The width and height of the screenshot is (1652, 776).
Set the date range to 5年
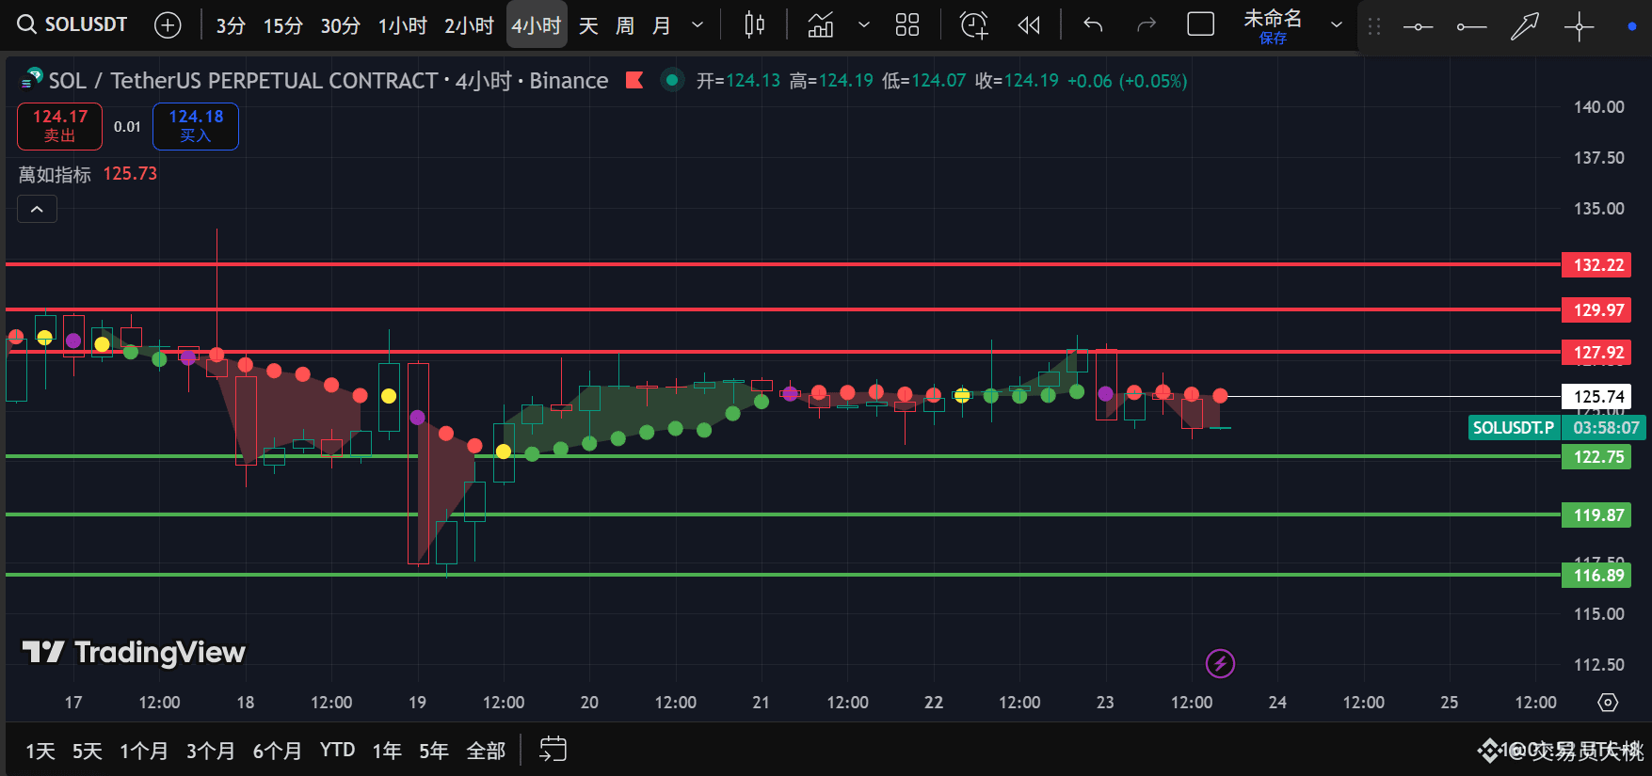coord(434,751)
